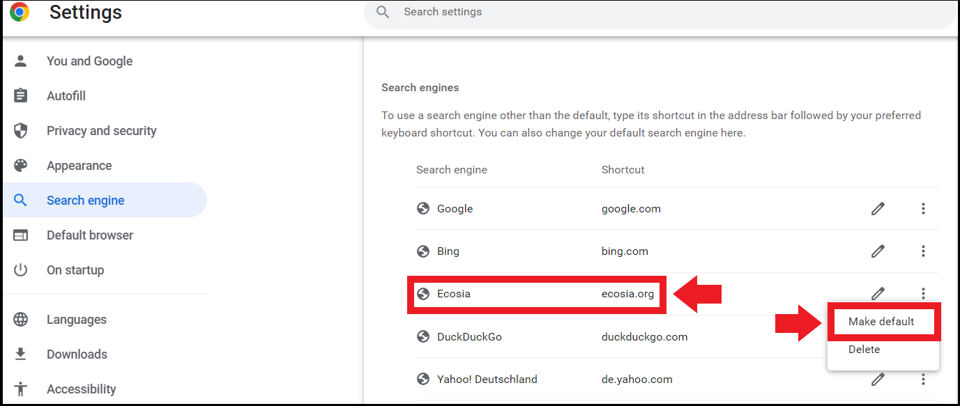Open the Appearance settings section
The image size is (960, 406).
pyautogui.click(x=79, y=166)
